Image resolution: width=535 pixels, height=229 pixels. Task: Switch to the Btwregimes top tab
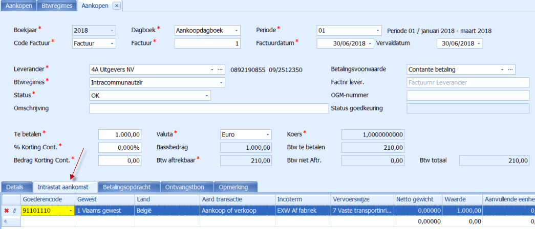coord(57,6)
